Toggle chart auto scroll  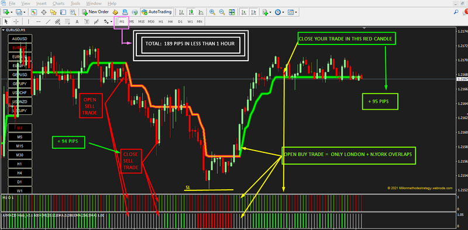tap(244, 12)
